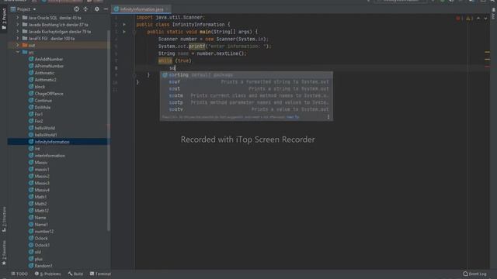497x279 pixels.
Task: Click the Event Log icon in status bar
Action: pos(465,274)
